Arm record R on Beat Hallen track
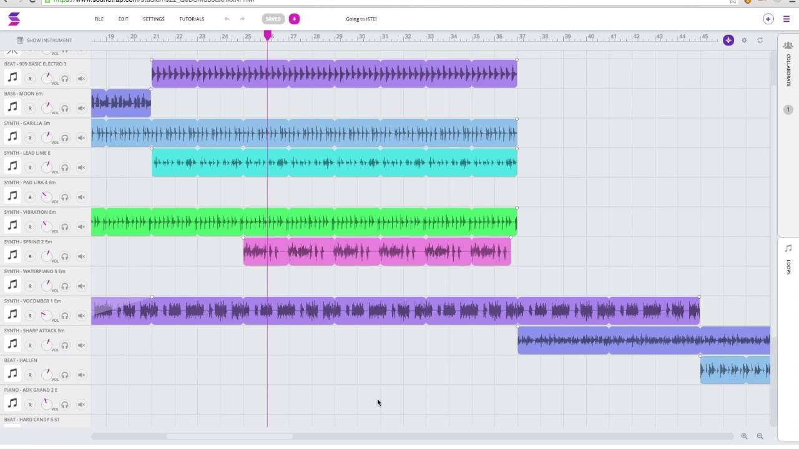The image size is (799, 449). [29, 375]
